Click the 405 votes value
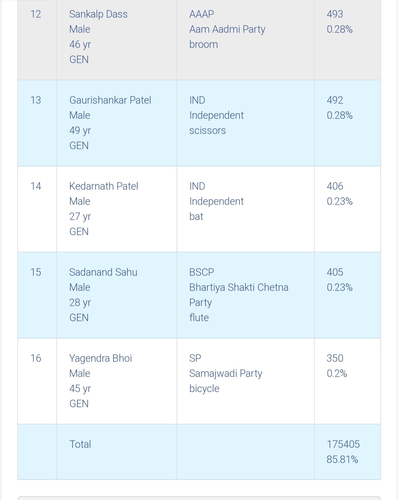The width and height of the screenshot is (398, 500). click(x=335, y=272)
